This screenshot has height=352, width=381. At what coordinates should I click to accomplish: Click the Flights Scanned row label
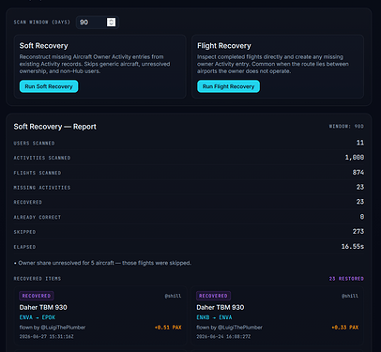coord(38,173)
